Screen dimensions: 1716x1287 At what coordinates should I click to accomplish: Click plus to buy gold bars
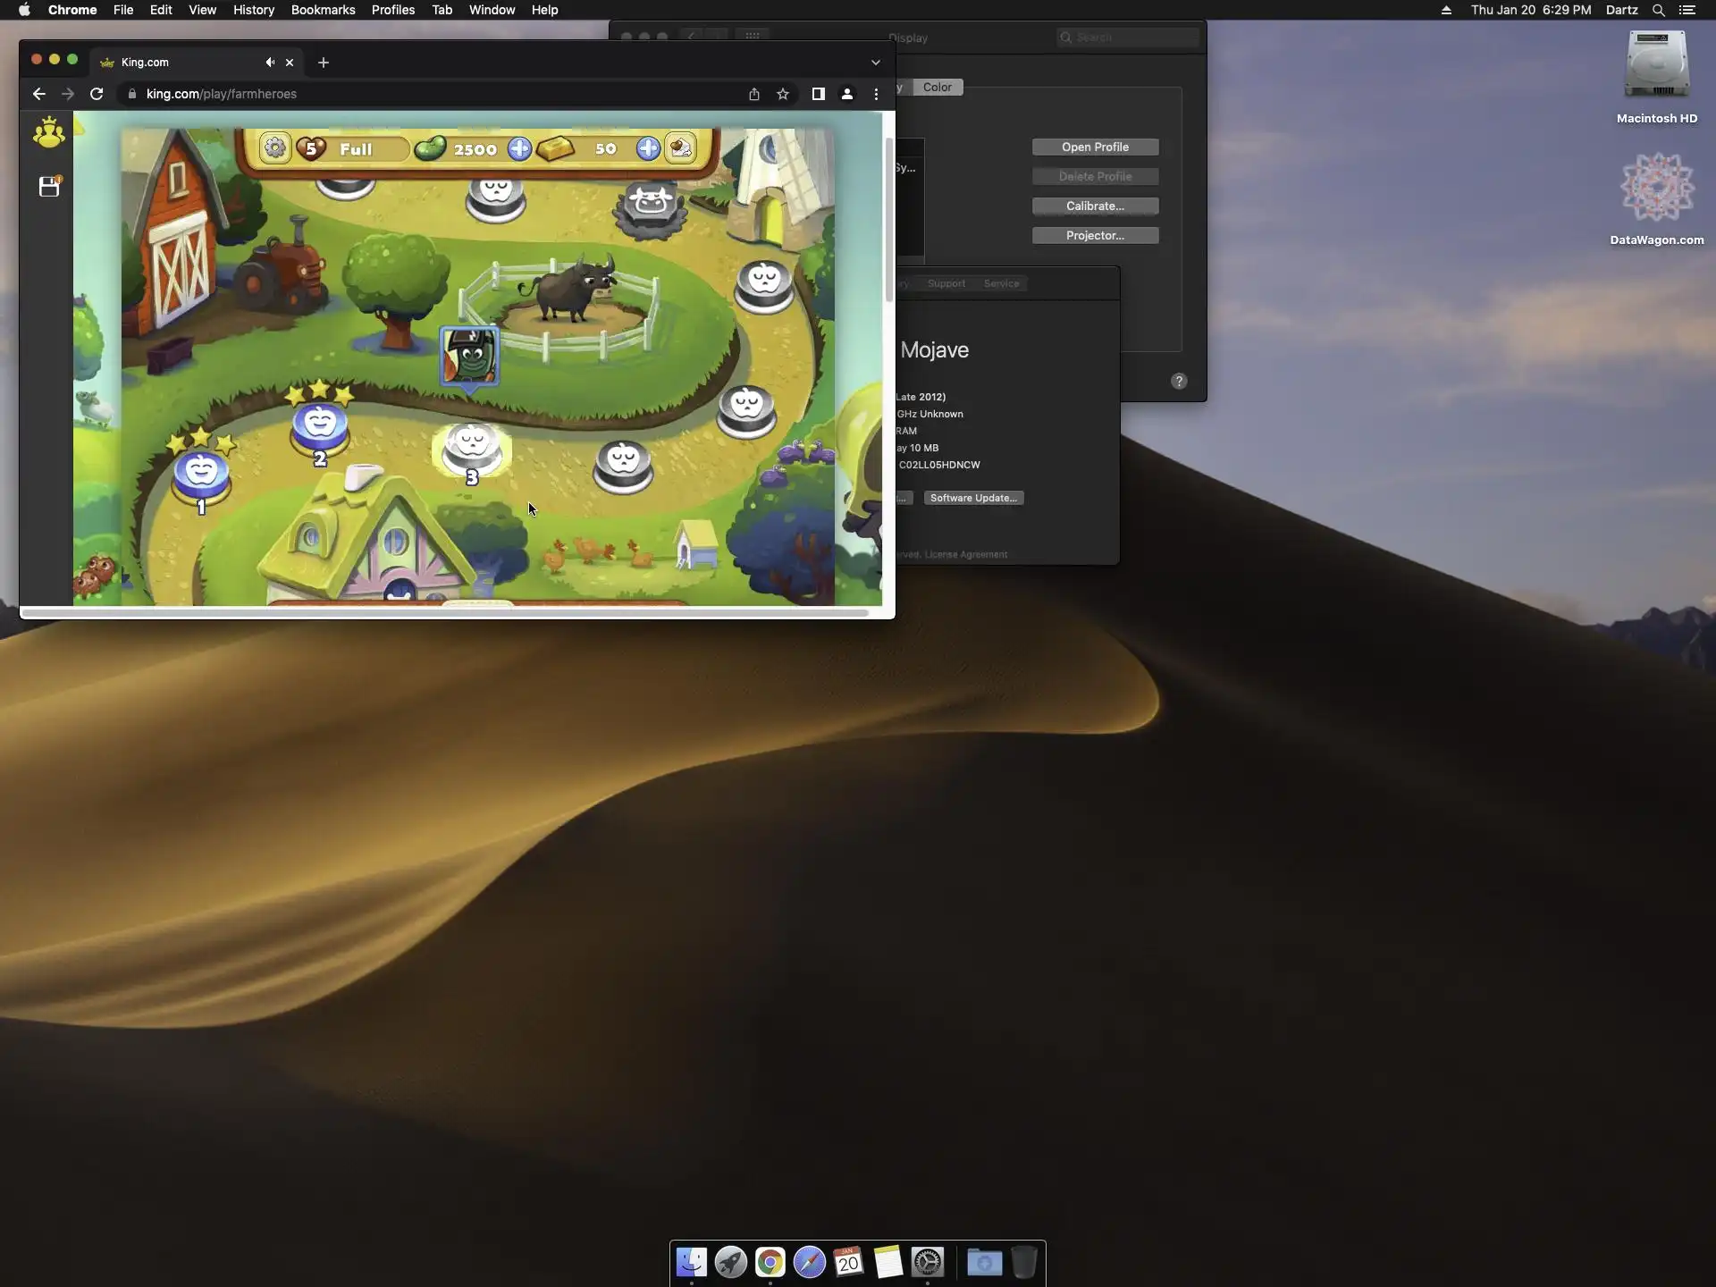[648, 148]
